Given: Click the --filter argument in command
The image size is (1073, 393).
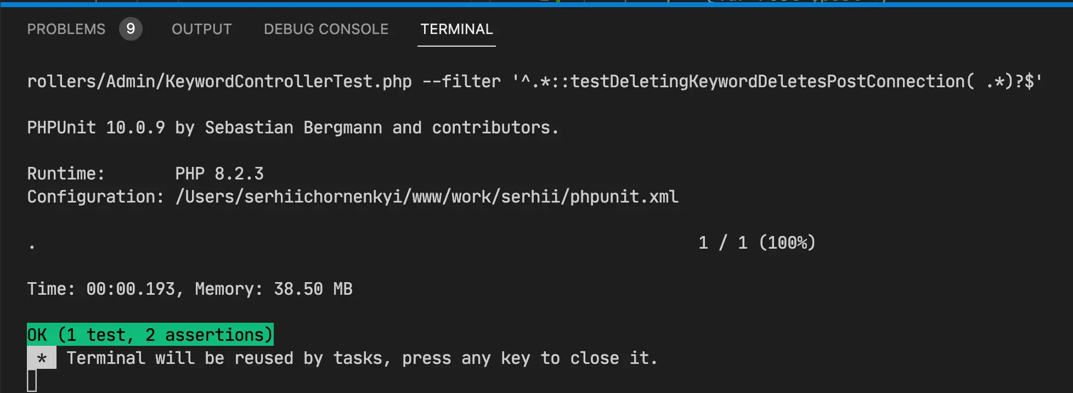Looking at the screenshot, I should pyautogui.click(x=461, y=82).
